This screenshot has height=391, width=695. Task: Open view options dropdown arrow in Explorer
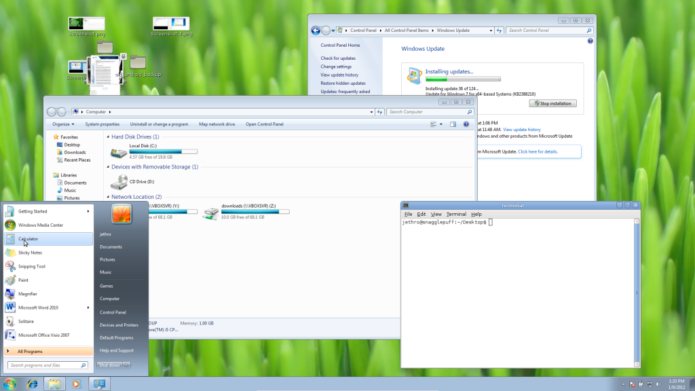[441, 125]
